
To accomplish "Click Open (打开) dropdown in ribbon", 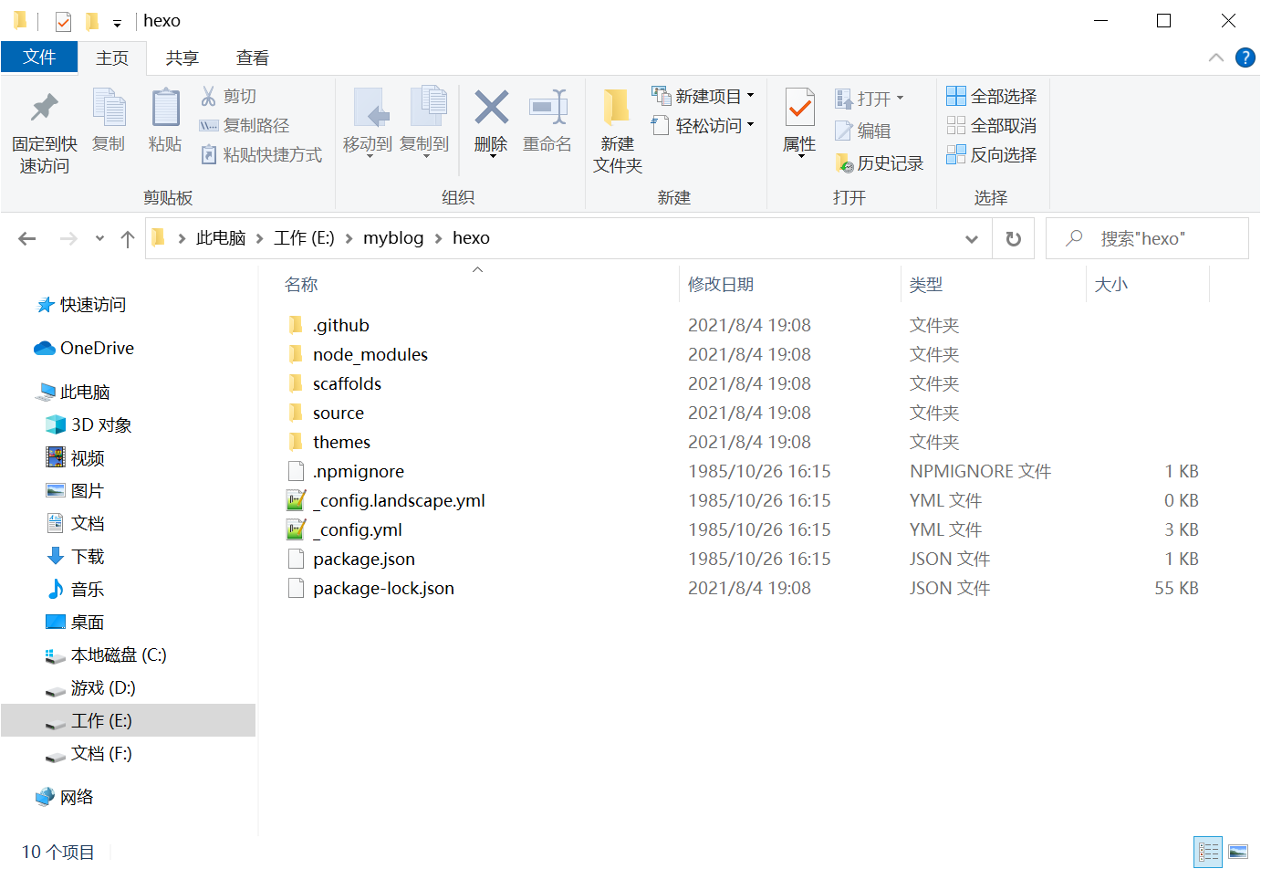I will 869,98.
